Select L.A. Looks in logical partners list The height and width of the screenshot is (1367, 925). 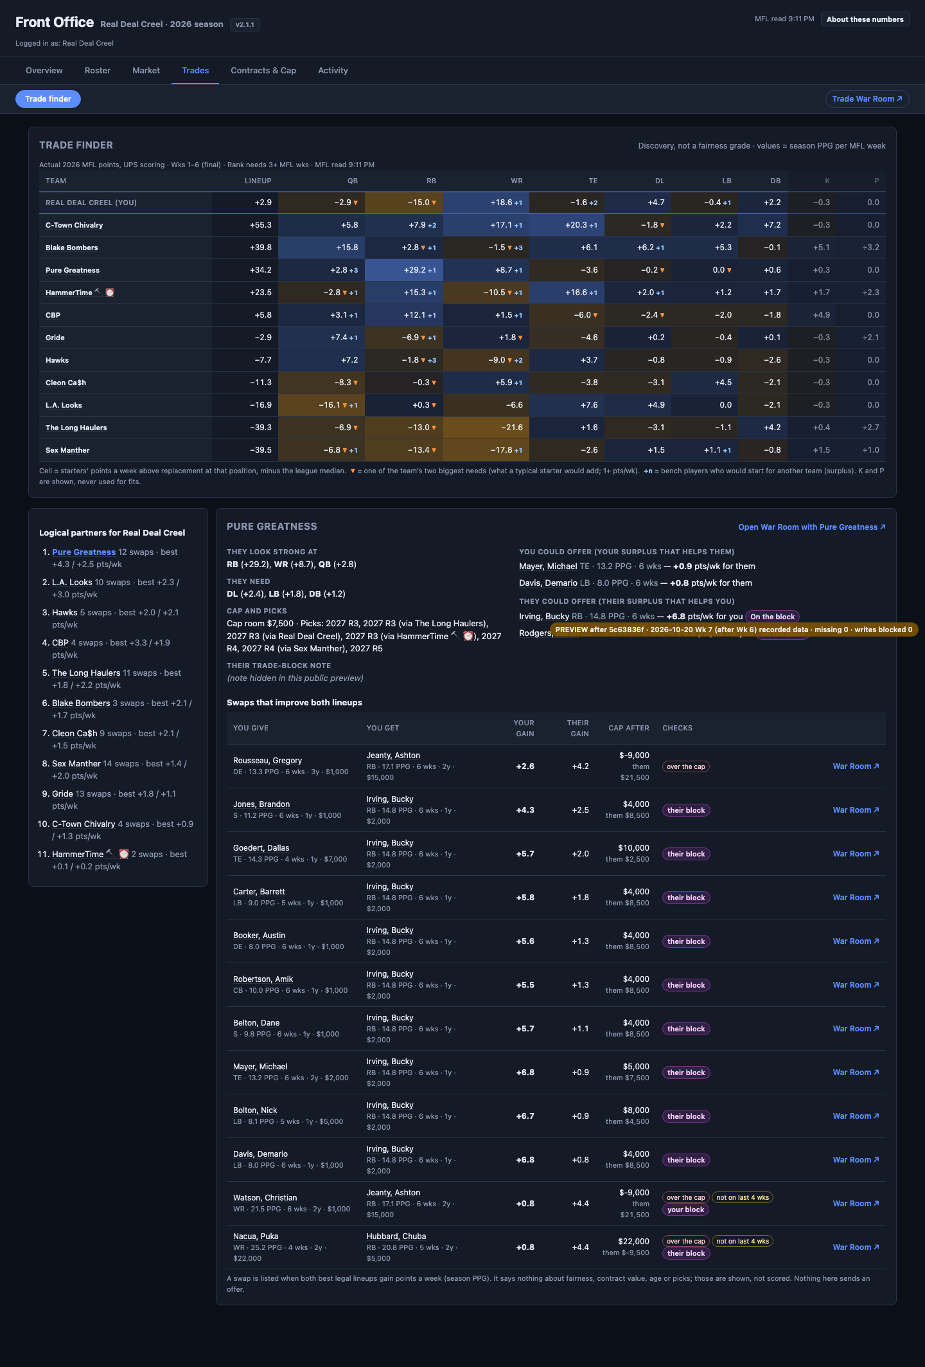[72, 583]
